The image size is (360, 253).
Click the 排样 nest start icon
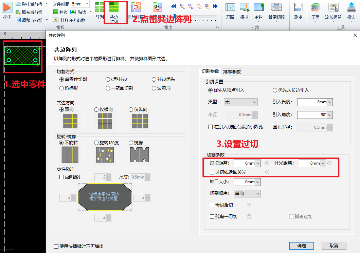[7, 7]
